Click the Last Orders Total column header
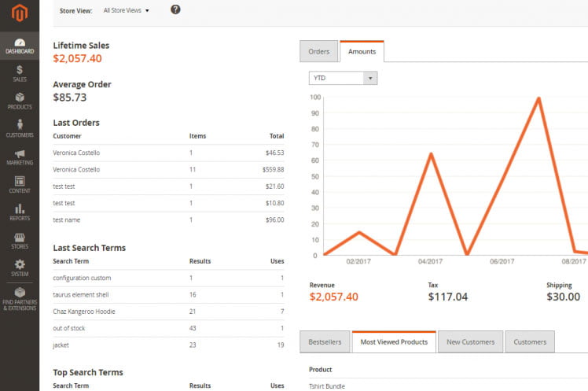The width and height of the screenshot is (588, 391). [x=277, y=136]
